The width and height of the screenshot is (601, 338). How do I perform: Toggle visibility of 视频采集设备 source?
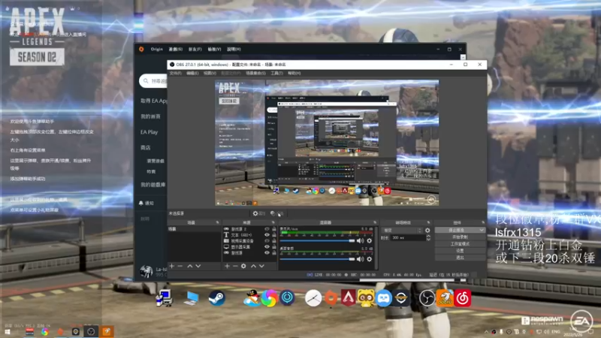click(x=267, y=241)
